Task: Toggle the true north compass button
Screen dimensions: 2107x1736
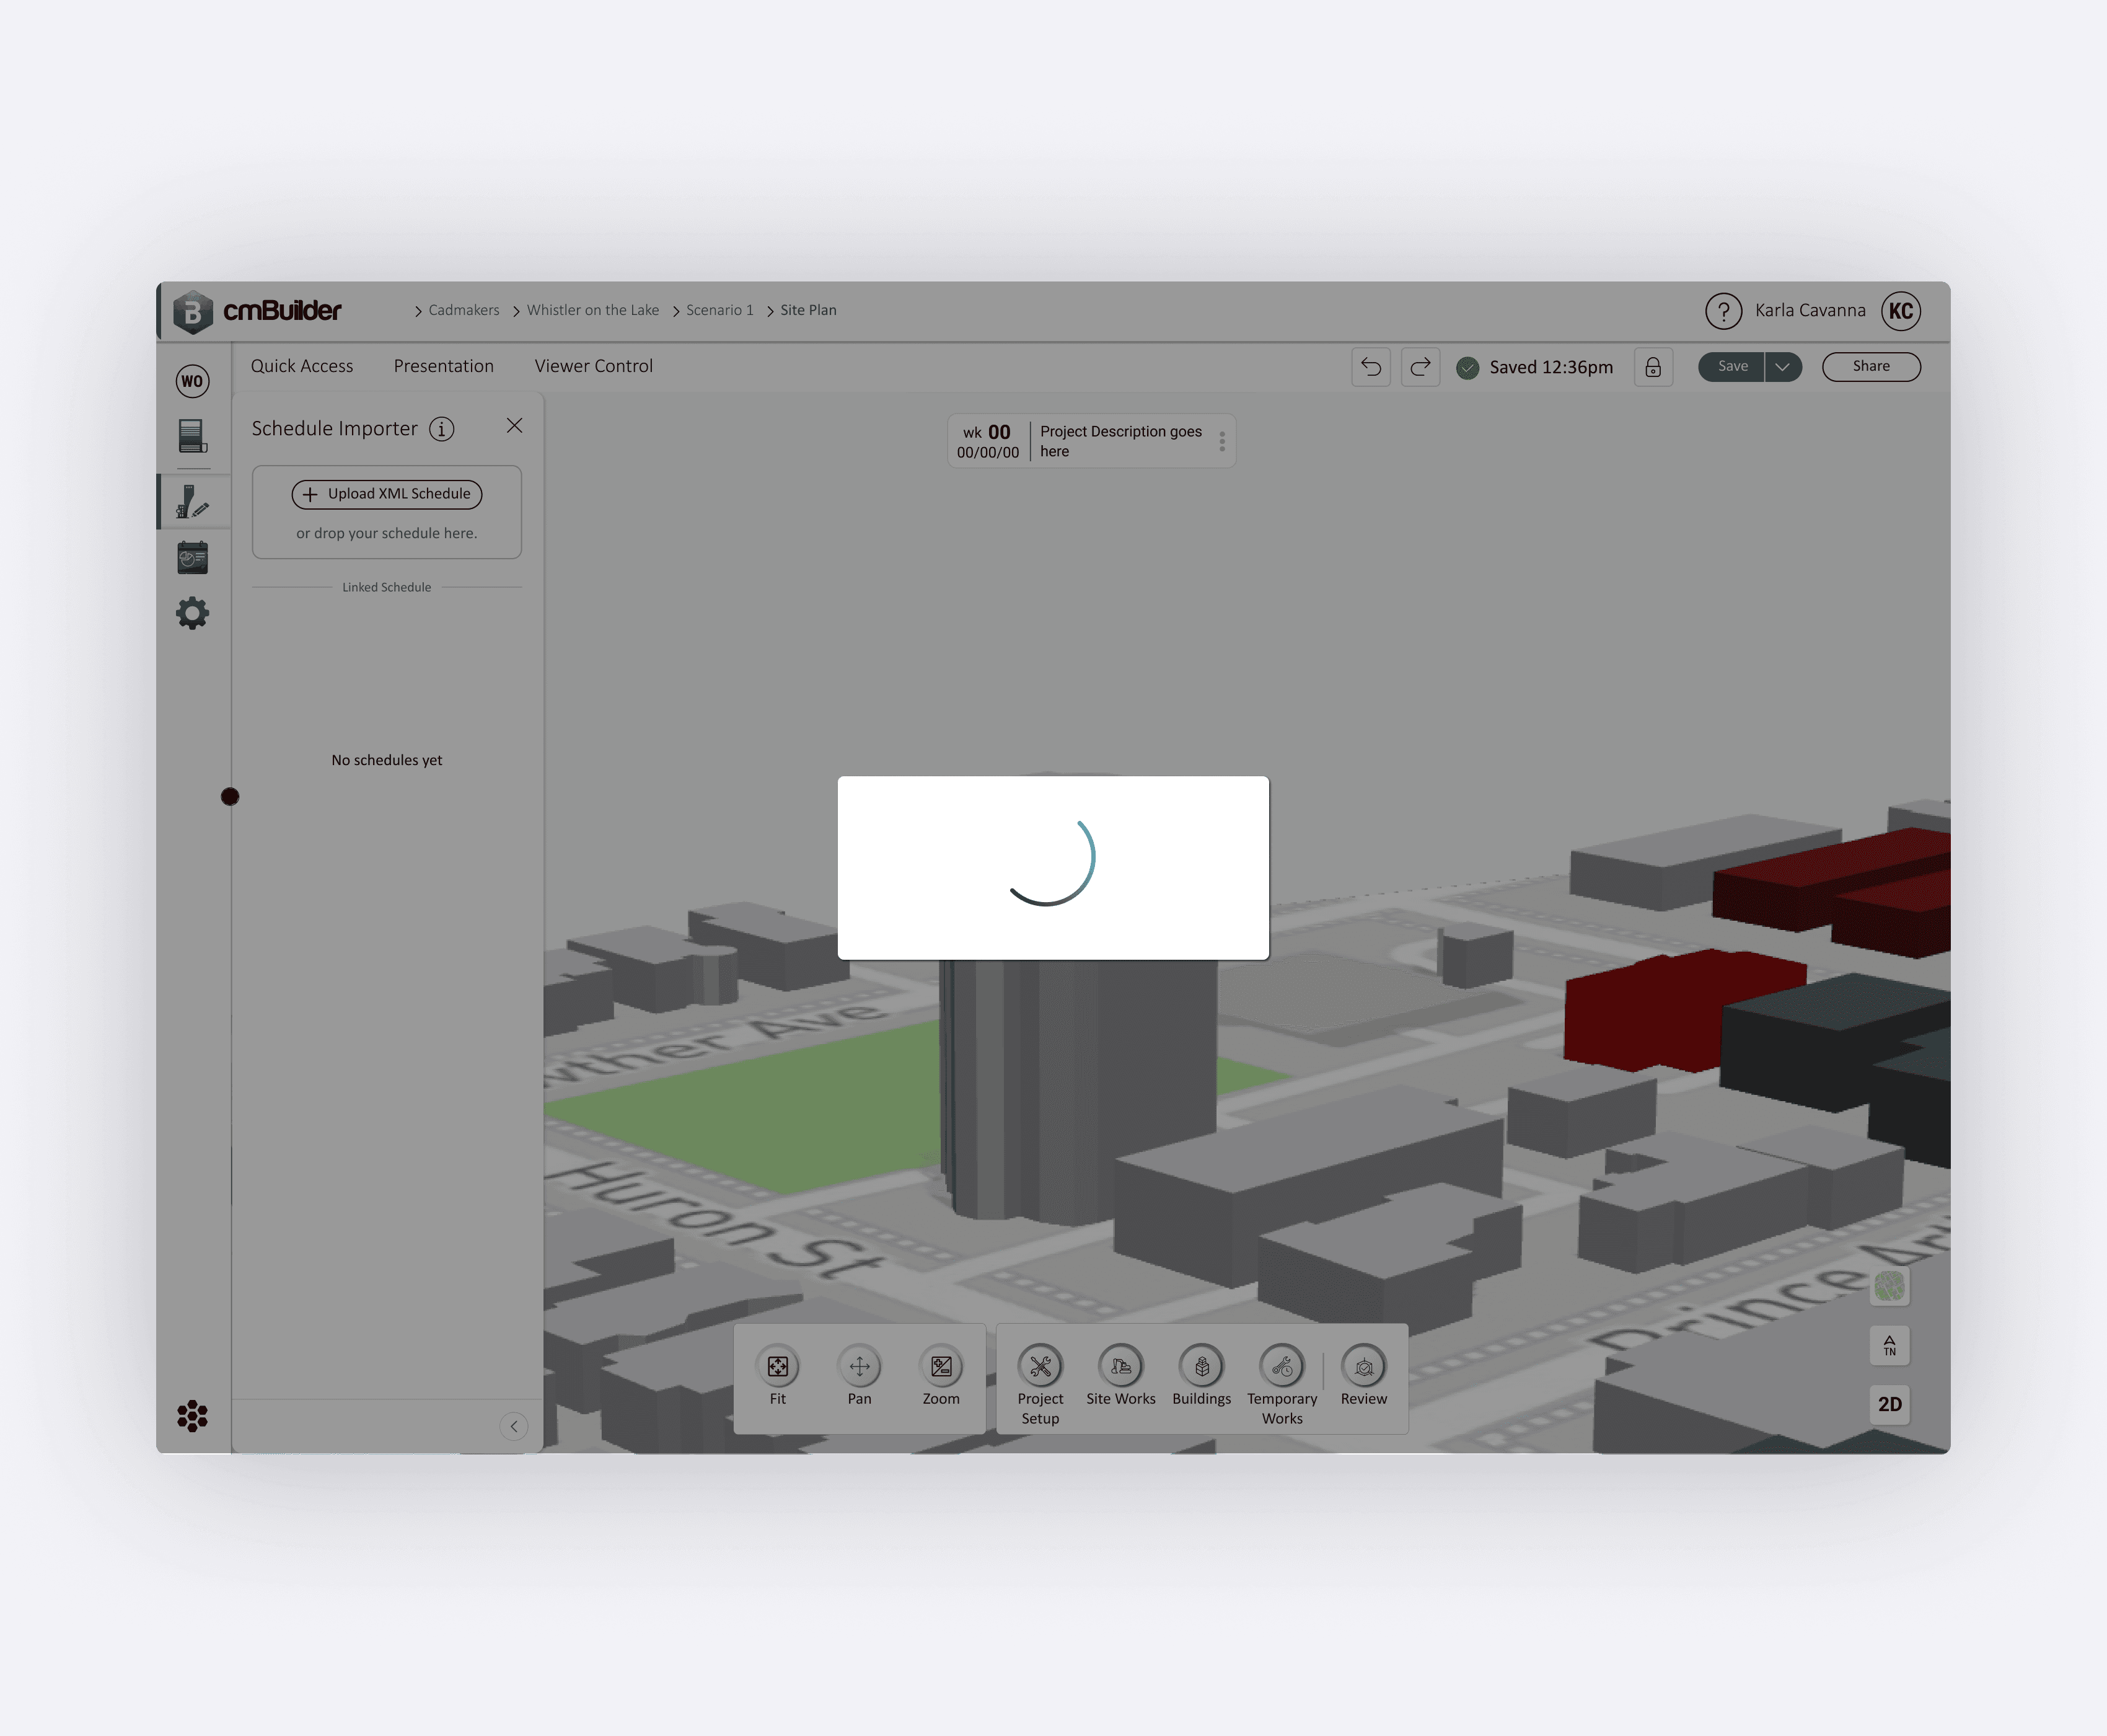Action: 1889,1345
